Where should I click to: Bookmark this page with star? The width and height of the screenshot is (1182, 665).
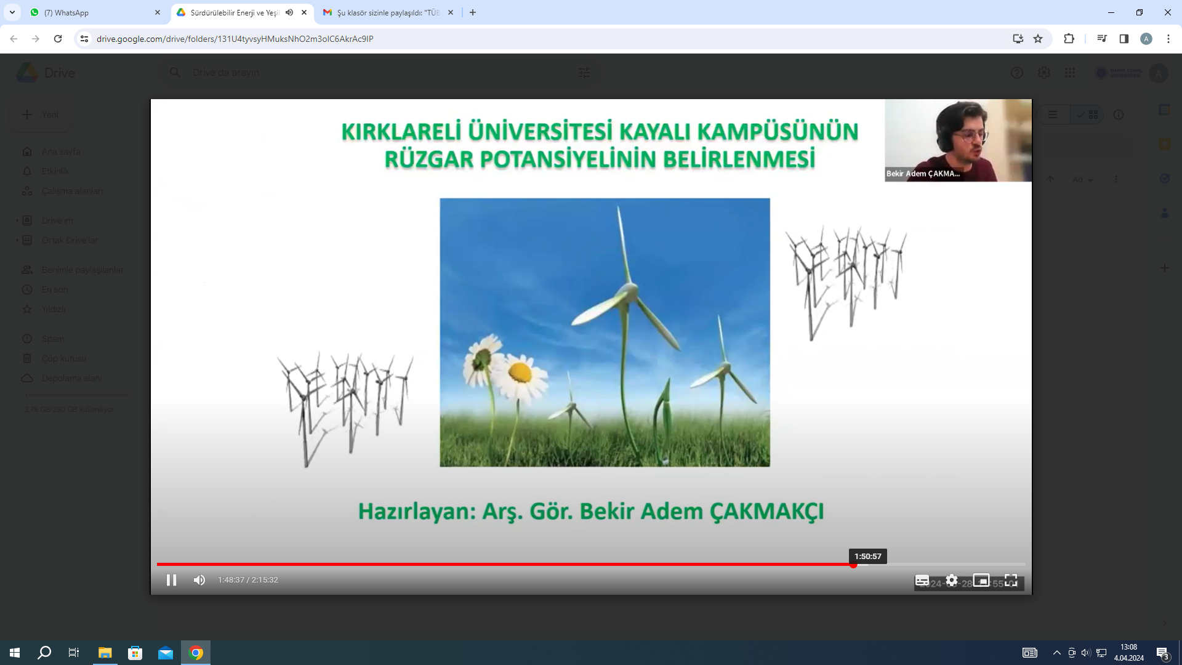point(1038,39)
